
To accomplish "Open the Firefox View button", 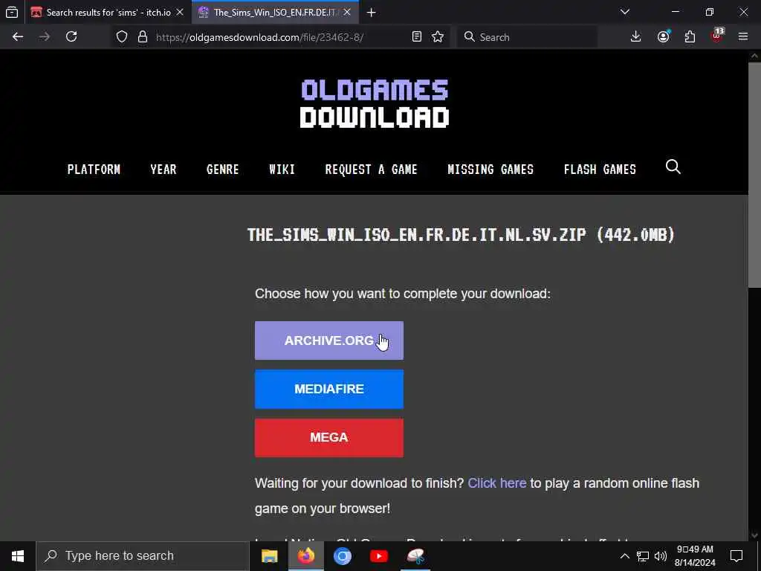I will [x=12, y=12].
